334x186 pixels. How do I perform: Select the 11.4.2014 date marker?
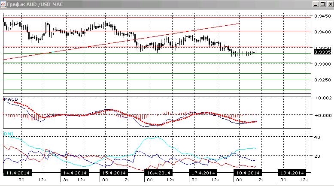pos(18,173)
